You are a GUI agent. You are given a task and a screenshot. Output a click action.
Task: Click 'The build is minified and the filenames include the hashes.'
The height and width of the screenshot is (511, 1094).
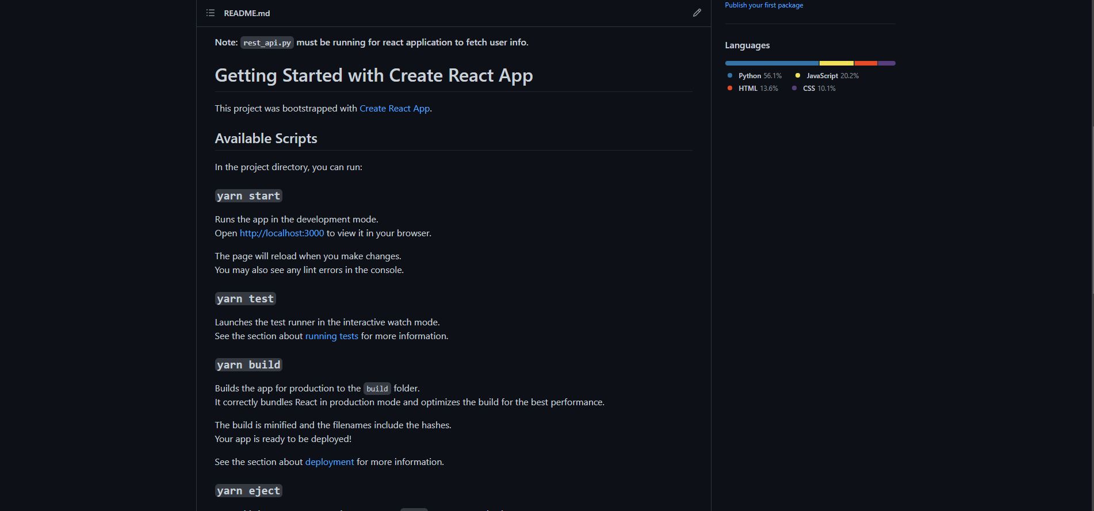coord(333,425)
